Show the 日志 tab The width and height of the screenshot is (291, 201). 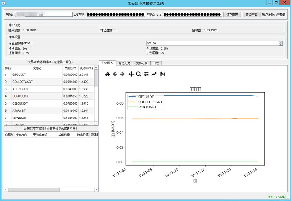pyautogui.click(x=156, y=63)
